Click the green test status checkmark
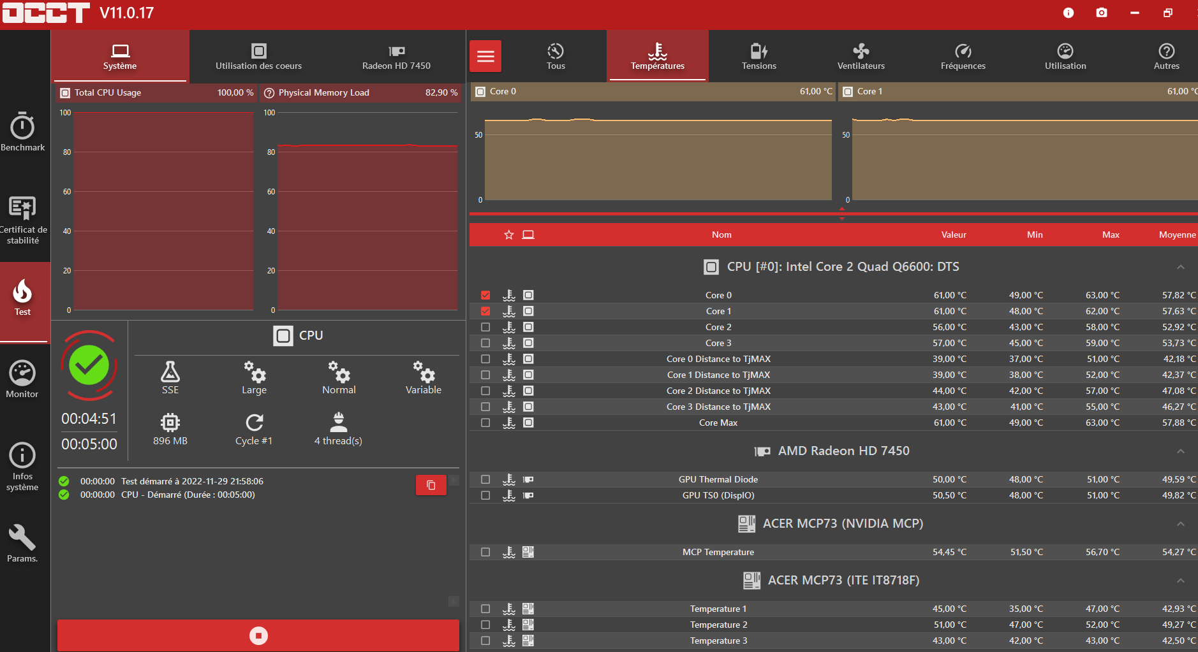The height and width of the screenshot is (652, 1198). click(89, 365)
